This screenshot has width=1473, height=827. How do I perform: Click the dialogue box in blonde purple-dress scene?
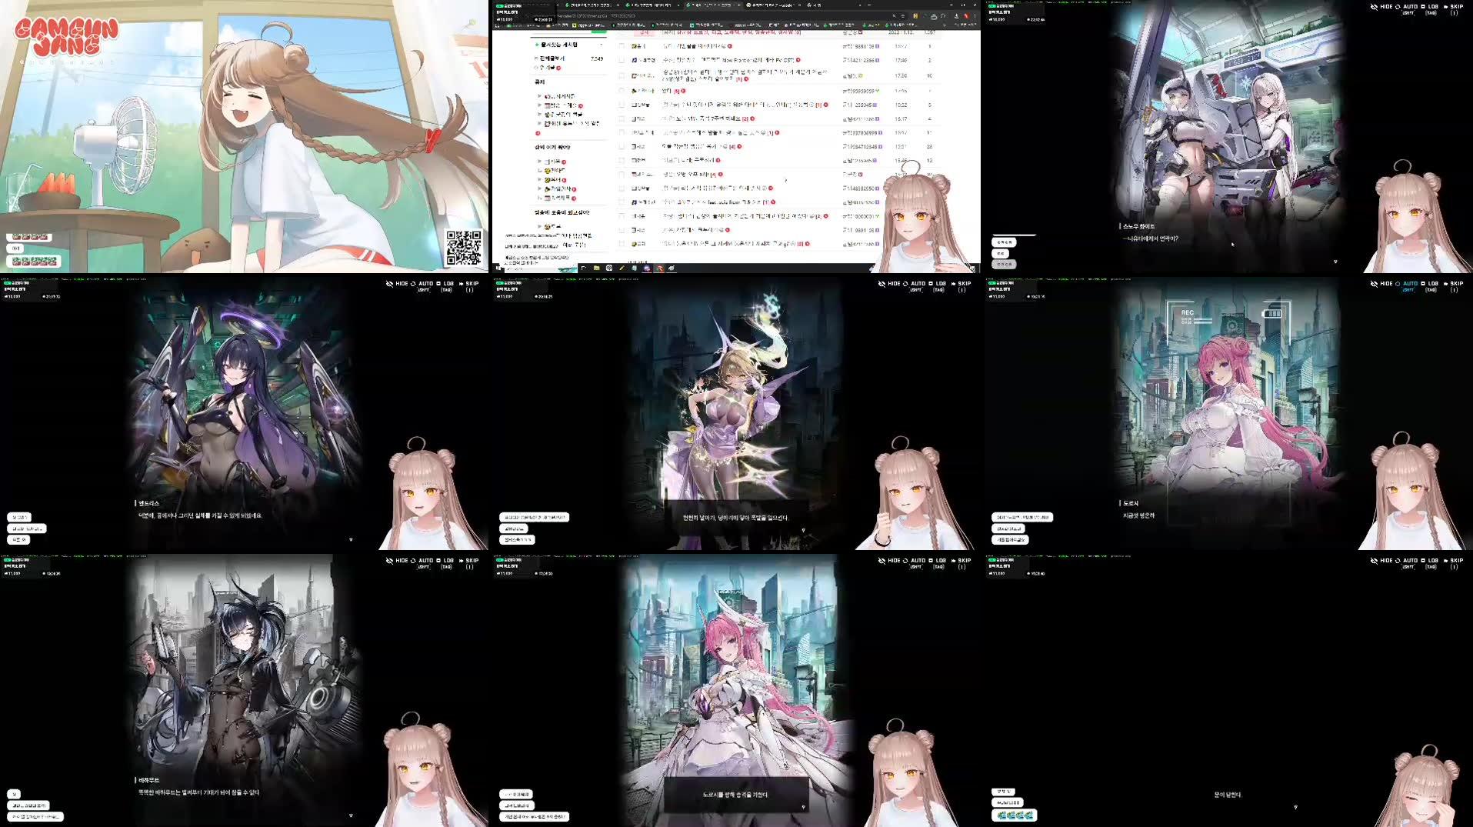tap(736, 518)
